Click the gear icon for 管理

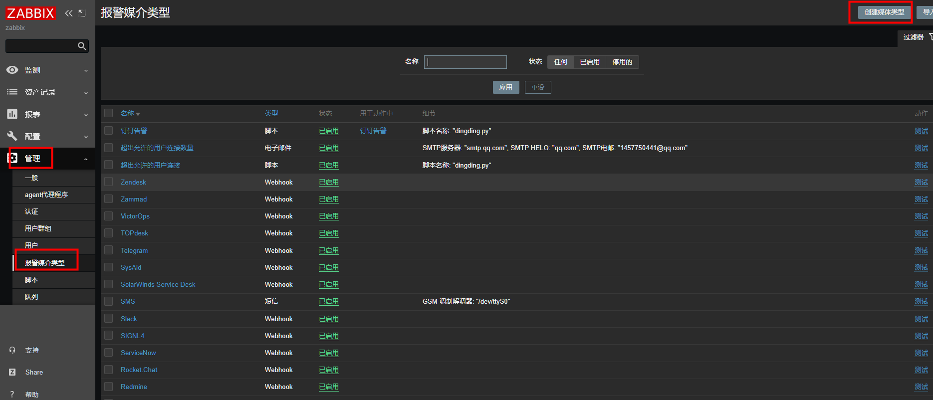point(12,158)
